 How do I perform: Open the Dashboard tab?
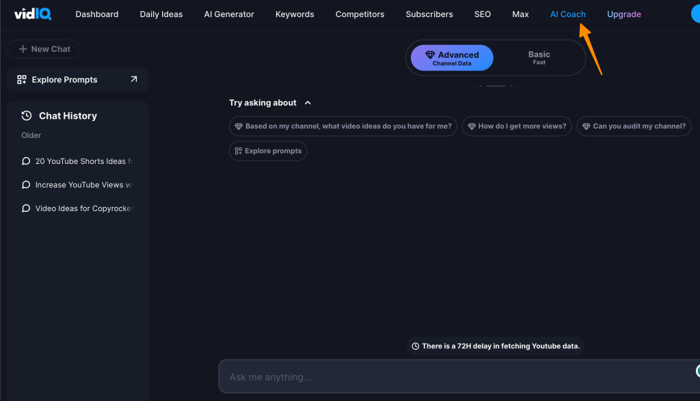[x=96, y=14]
